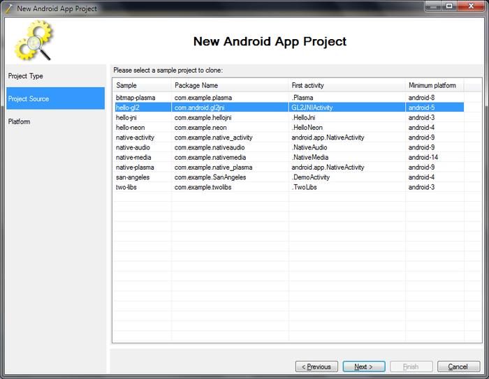
Task: Sort by First activity column header
Action: [346, 85]
